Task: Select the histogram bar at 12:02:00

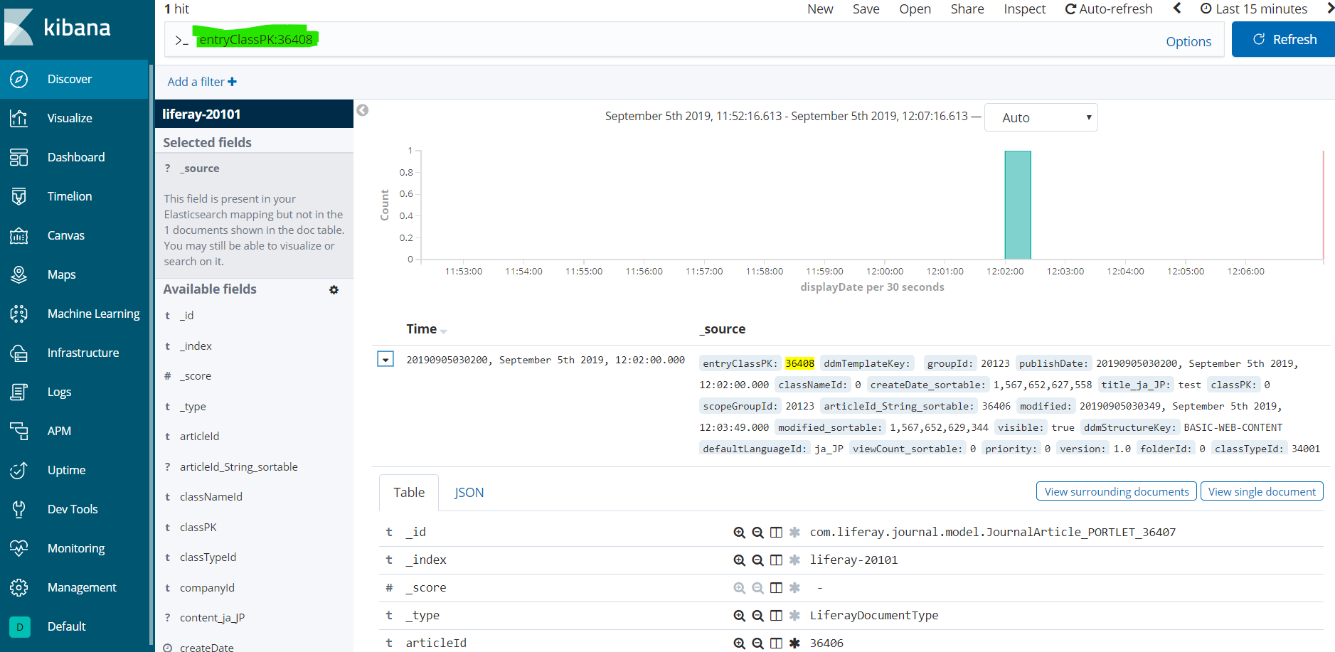Action: pyautogui.click(x=1018, y=205)
